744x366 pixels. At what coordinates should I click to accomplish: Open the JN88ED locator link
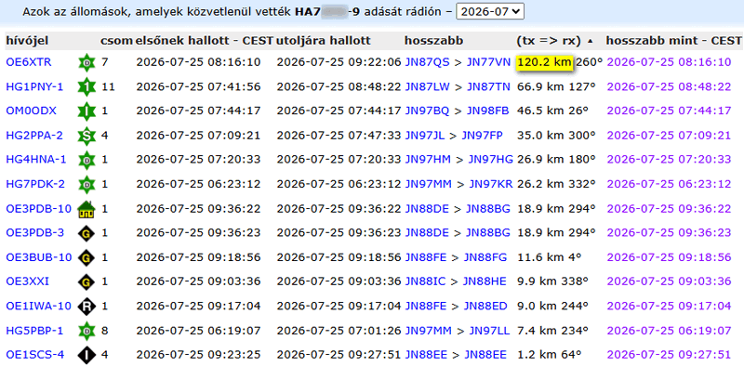point(485,307)
